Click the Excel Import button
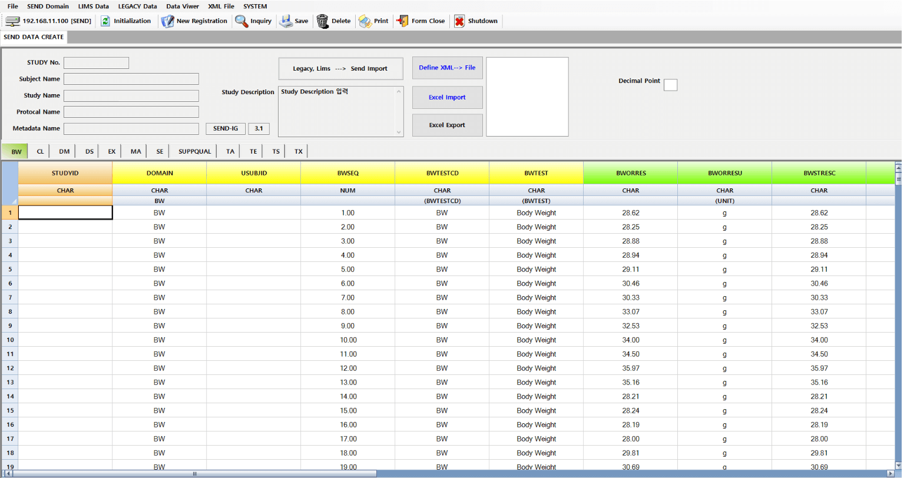907x478 pixels. [x=447, y=98]
